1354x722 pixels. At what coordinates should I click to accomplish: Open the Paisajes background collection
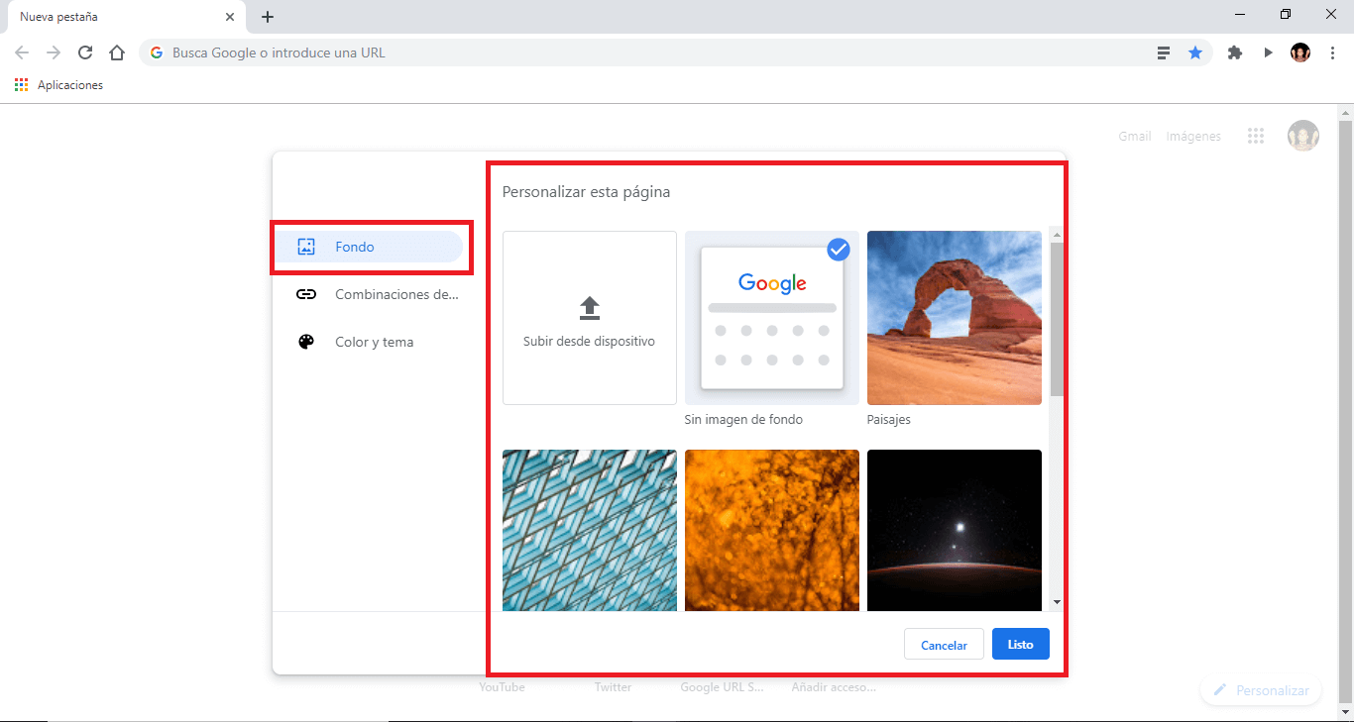point(955,318)
